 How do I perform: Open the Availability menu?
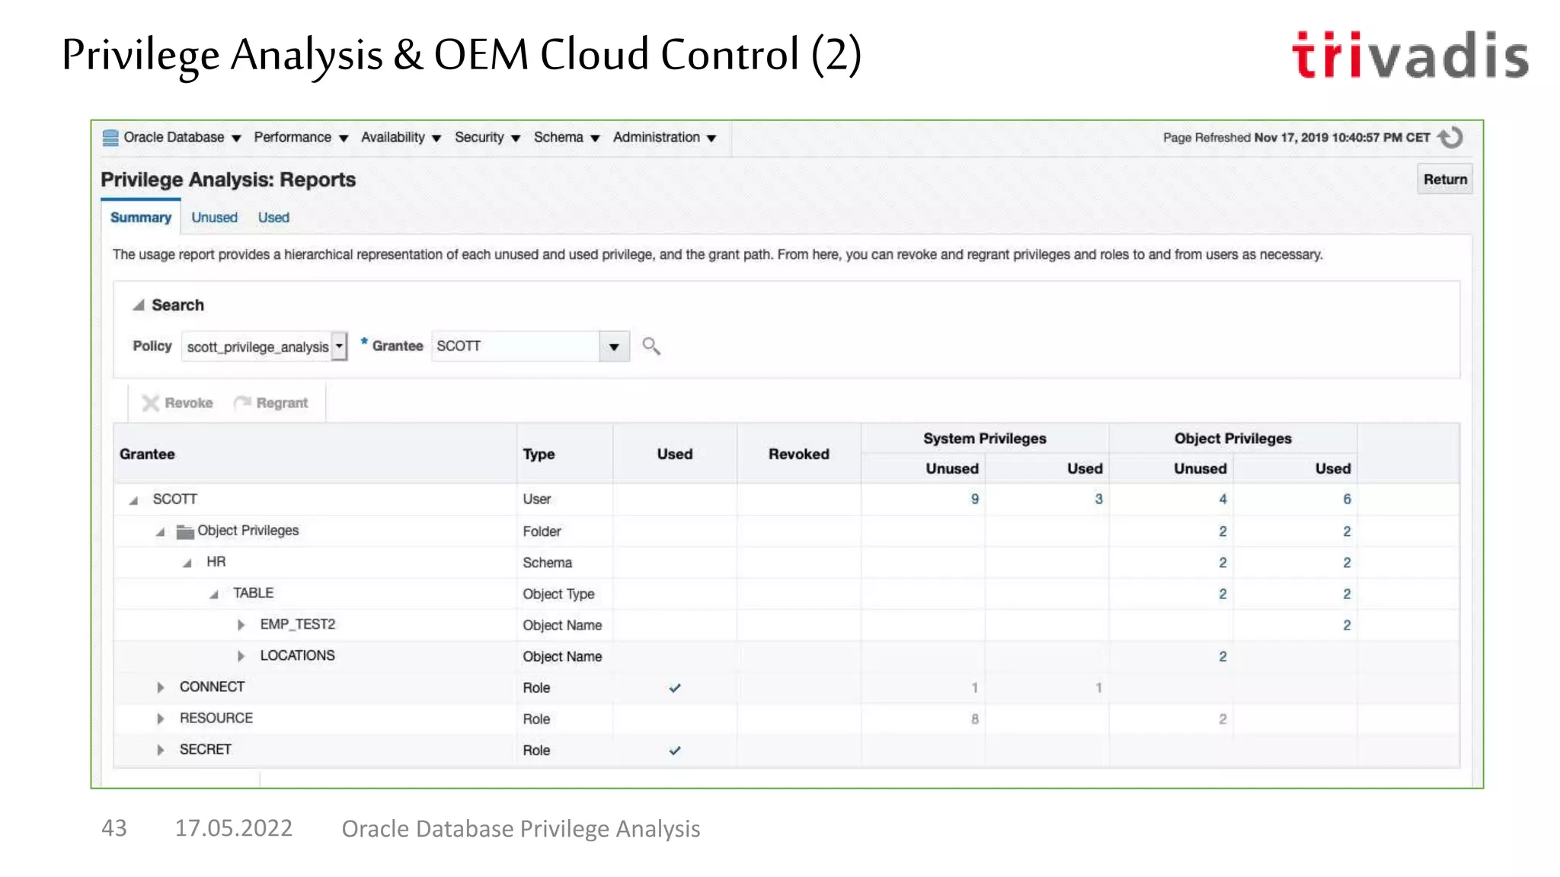pyautogui.click(x=401, y=138)
